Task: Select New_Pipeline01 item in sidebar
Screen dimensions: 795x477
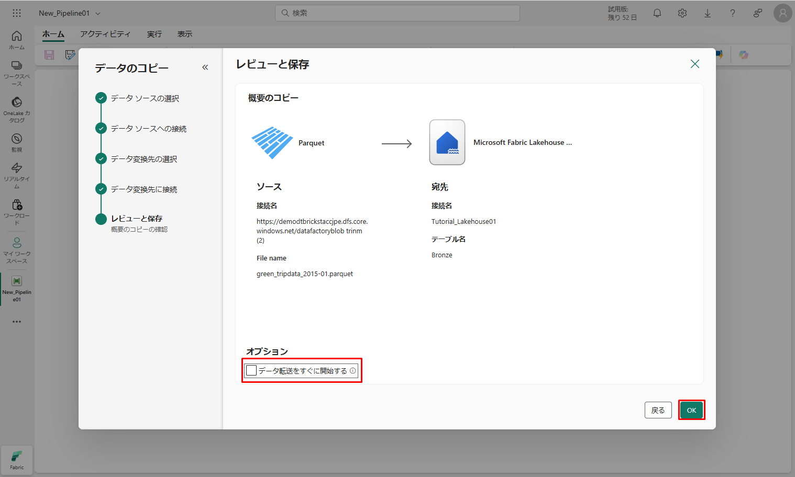Action: [17, 288]
